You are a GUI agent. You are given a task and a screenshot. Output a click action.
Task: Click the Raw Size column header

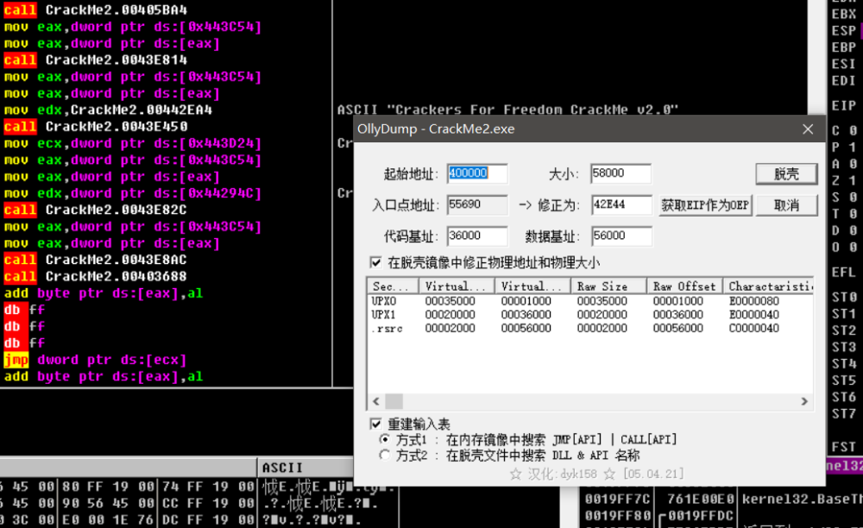tap(608, 286)
